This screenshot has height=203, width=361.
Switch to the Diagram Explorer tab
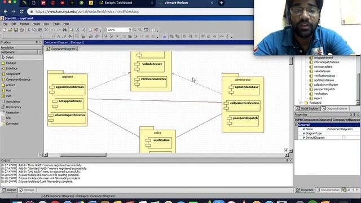click(x=334, y=108)
